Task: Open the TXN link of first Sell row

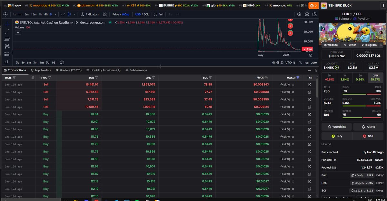Action: (x=310, y=84)
